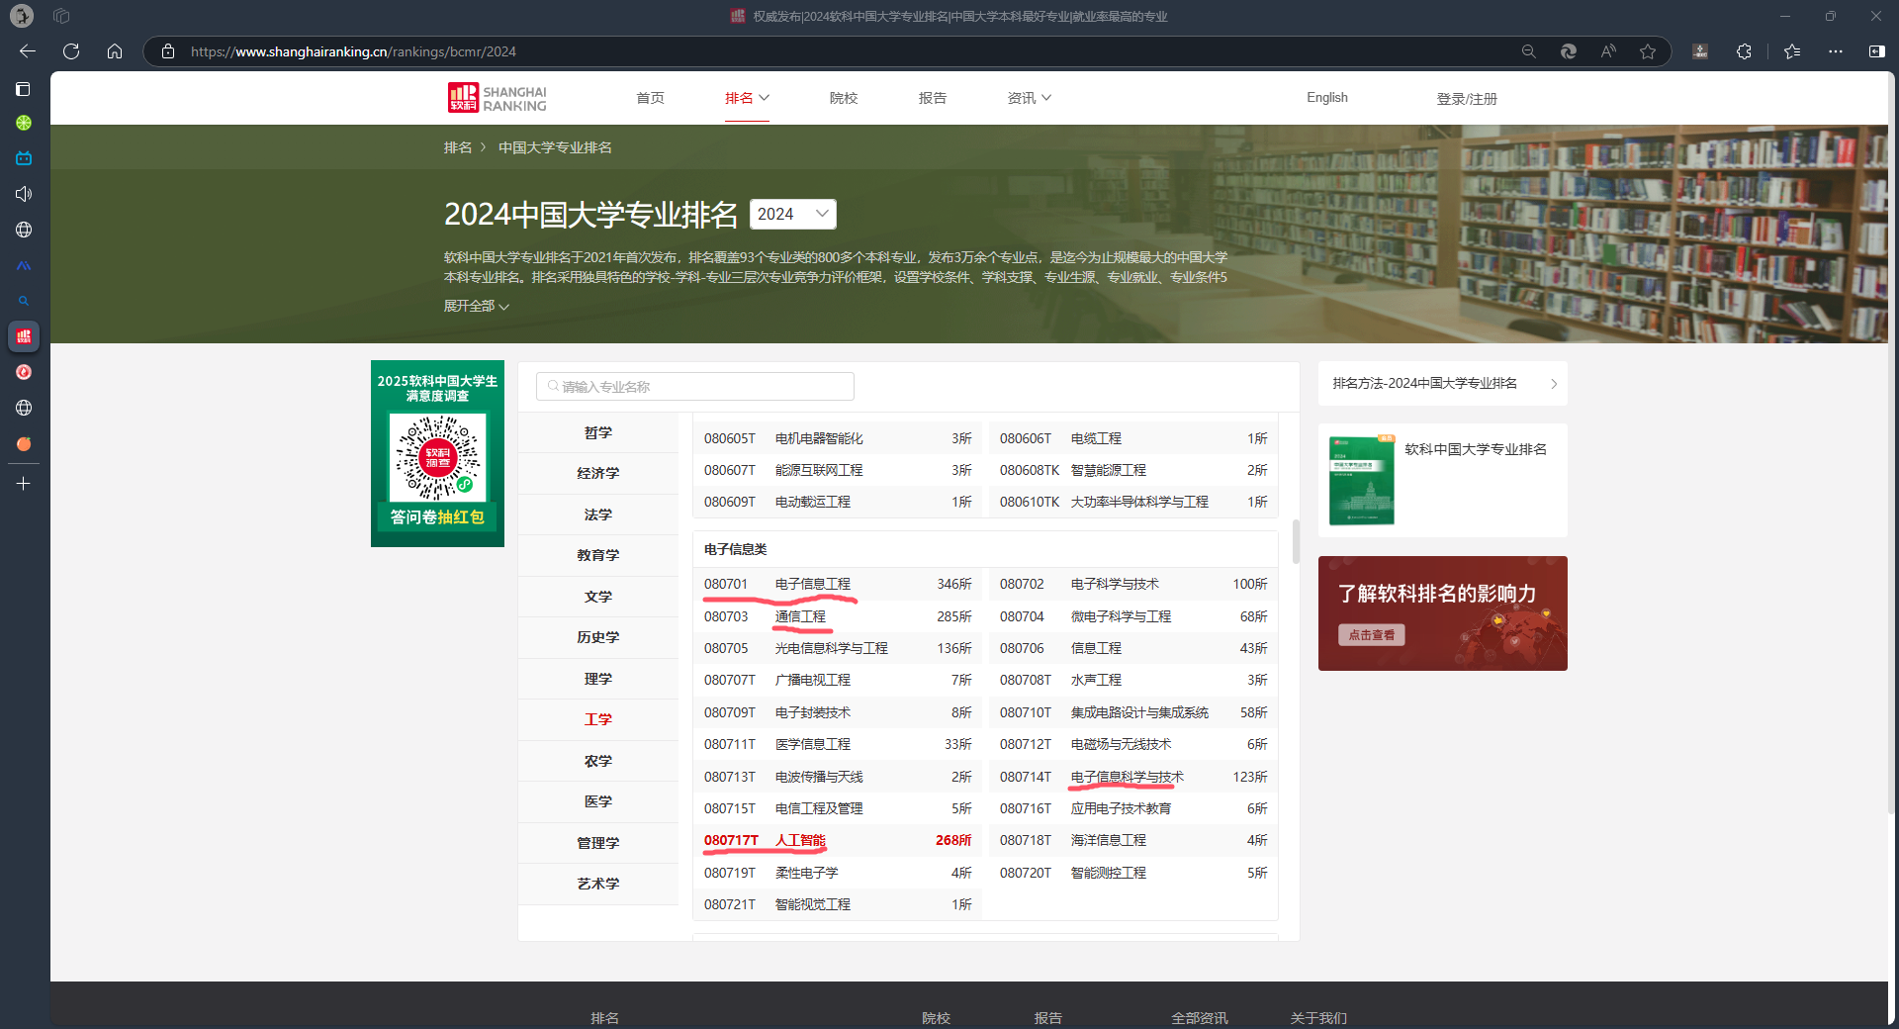Open the browser extensions puzzle icon
Viewport: 1899px width, 1029px height.
click(x=1744, y=51)
